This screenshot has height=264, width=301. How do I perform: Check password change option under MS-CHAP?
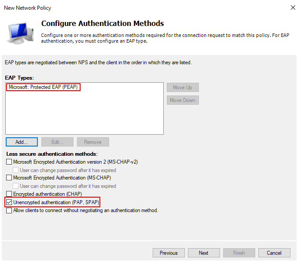coord(16,186)
